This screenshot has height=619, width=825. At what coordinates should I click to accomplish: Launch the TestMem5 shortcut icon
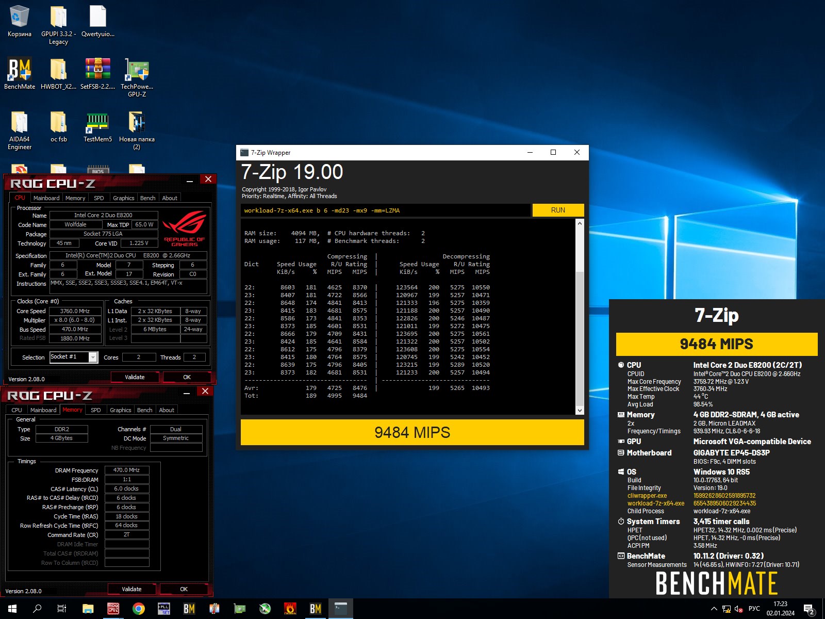(98, 126)
